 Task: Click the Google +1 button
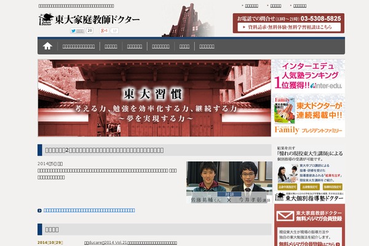pyautogui.click(x=104, y=31)
